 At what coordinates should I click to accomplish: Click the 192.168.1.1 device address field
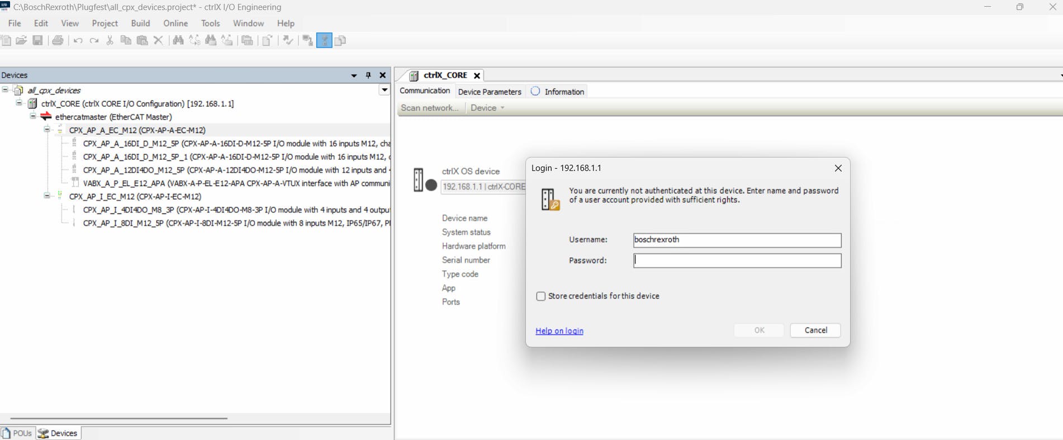coord(483,187)
